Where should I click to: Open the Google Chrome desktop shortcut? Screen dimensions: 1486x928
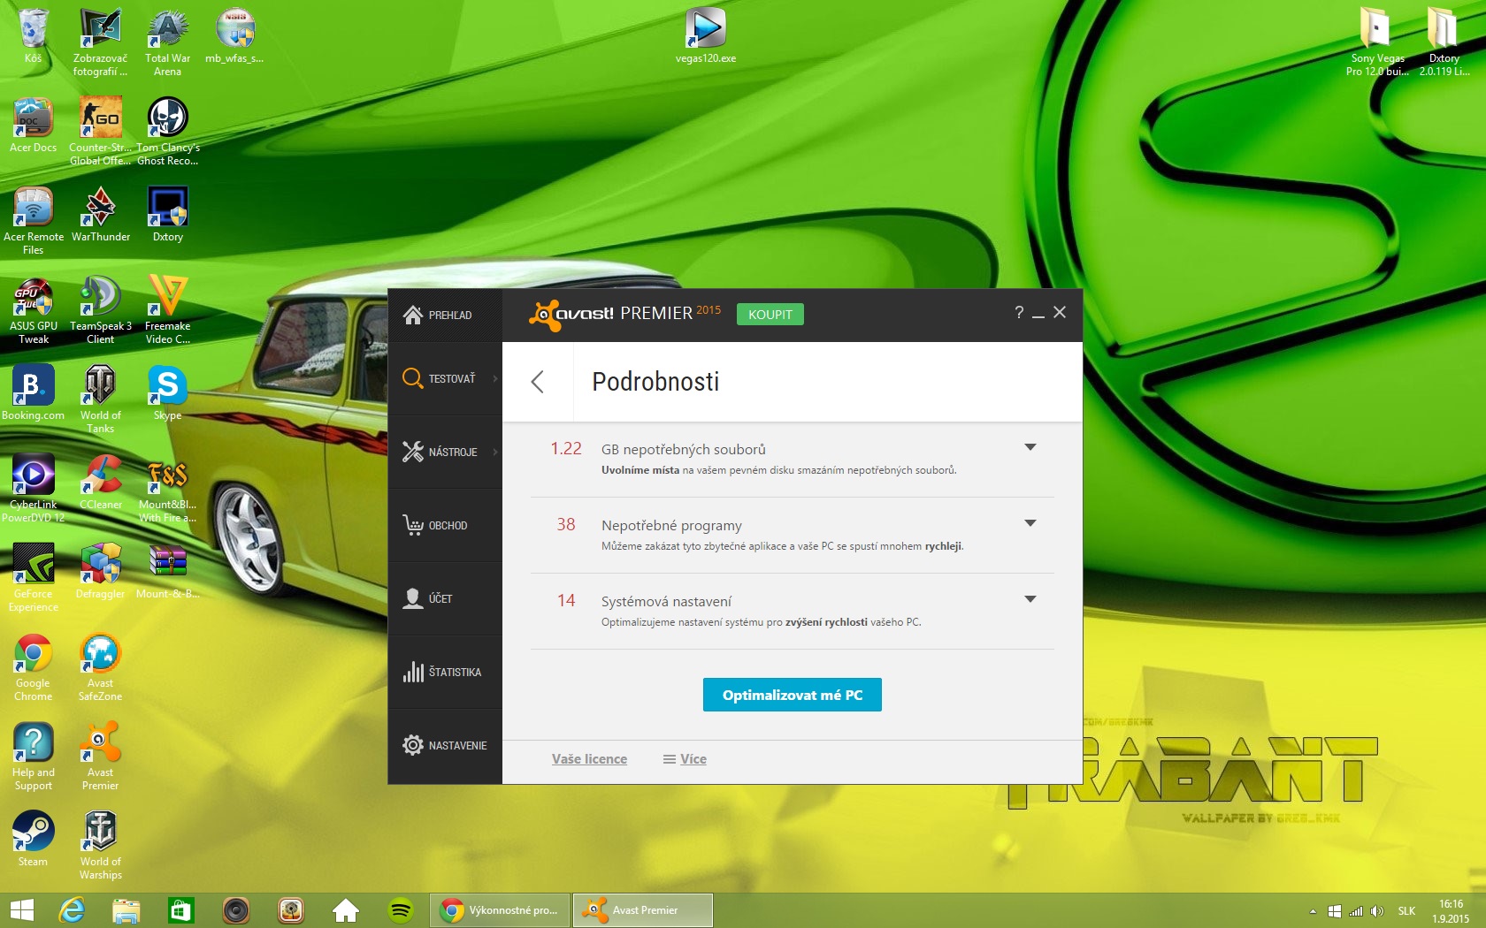coord(33,667)
